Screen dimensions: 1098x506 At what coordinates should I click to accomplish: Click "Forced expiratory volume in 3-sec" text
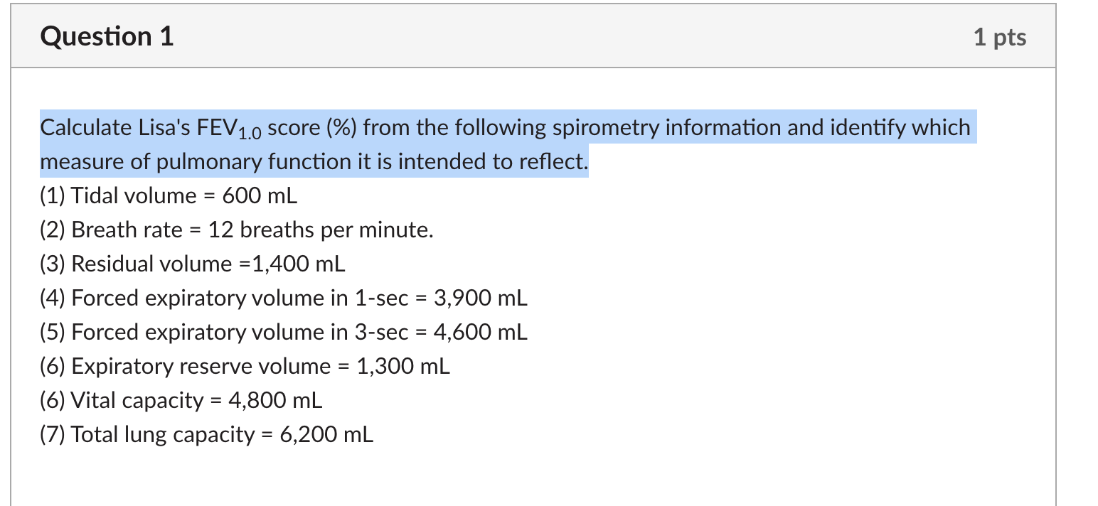[240, 332]
